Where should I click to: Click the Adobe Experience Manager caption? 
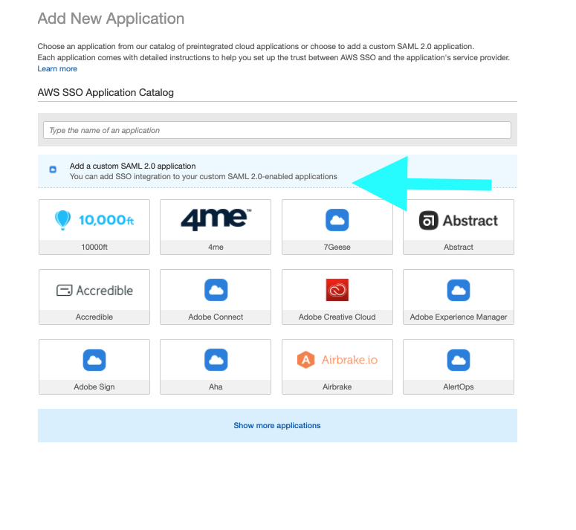tap(458, 317)
